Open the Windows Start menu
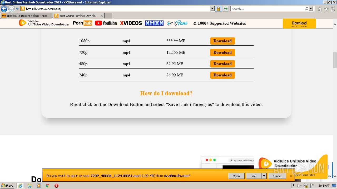This screenshot has width=337, height=189. tap(7, 185)
